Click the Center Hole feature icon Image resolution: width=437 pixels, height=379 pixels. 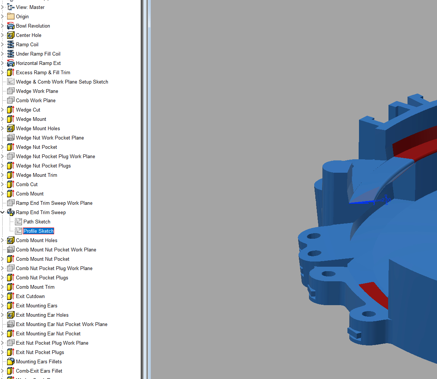[10, 35]
